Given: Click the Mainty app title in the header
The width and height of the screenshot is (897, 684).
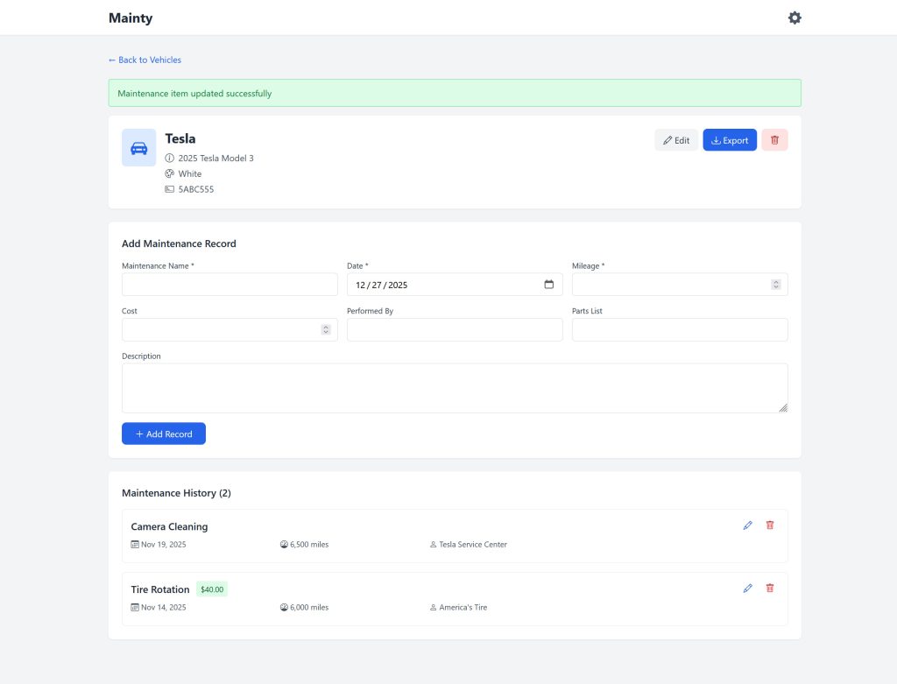Looking at the screenshot, I should coord(130,18).
